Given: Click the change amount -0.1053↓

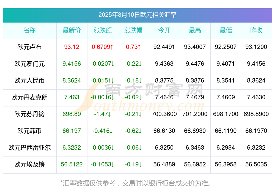Looking at the screenshot, I should coord(103,164).
